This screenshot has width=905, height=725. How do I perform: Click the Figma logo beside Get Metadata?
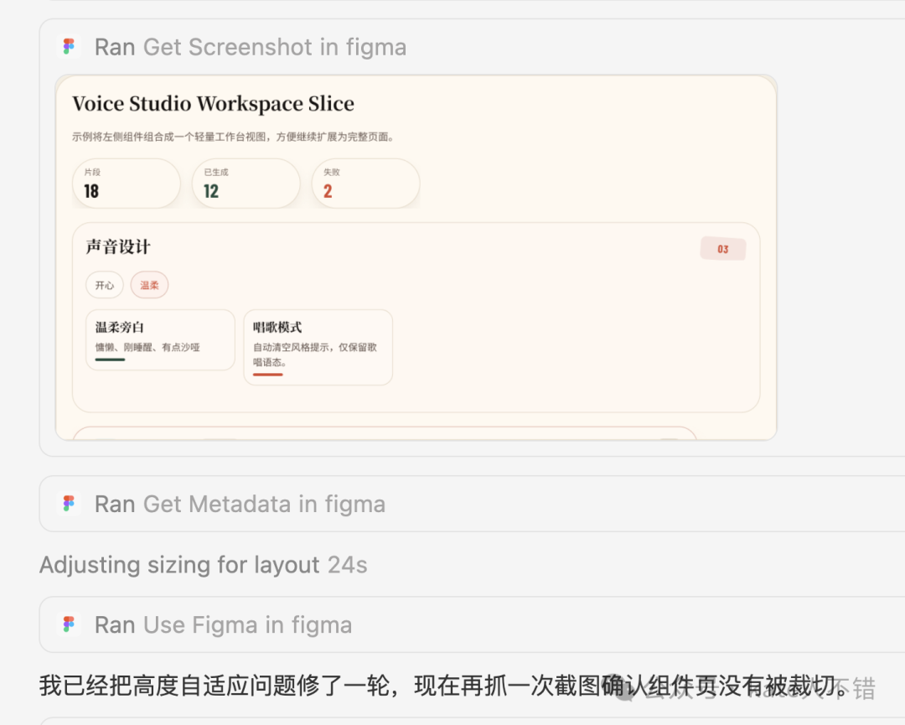click(x=69, y=504)
